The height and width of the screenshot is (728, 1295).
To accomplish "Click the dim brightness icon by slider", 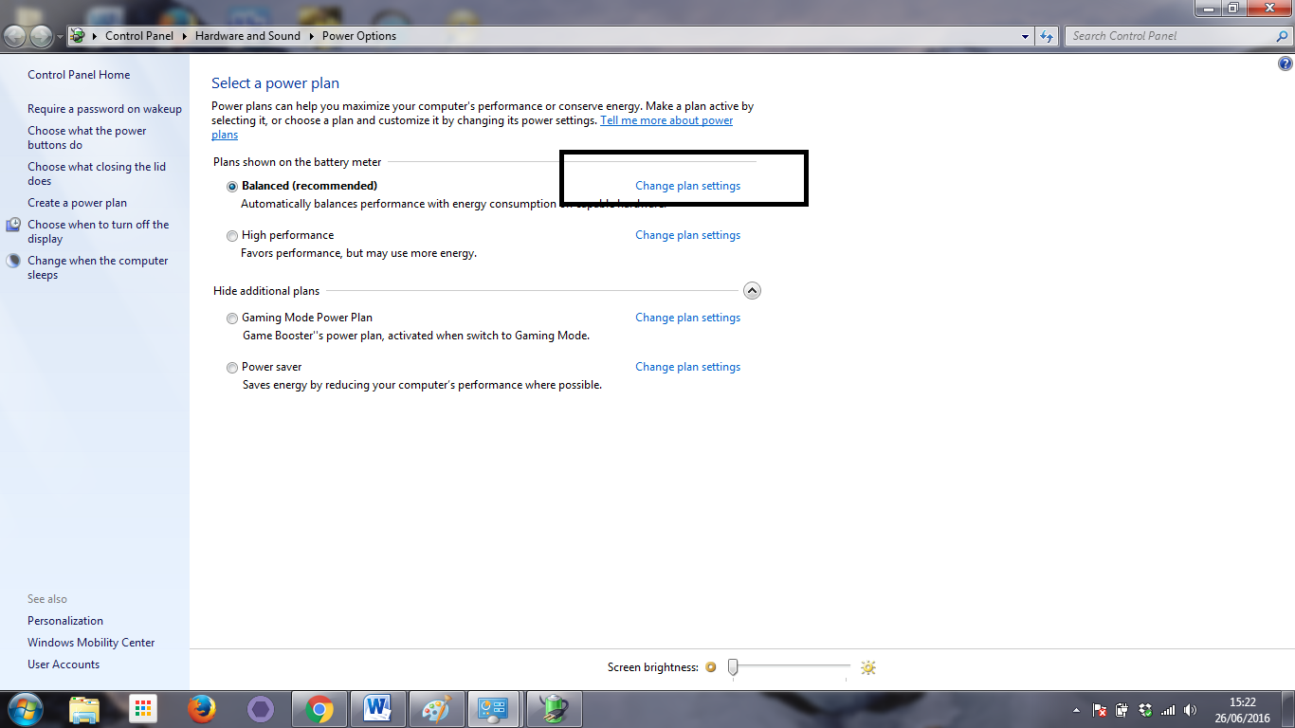I will pyautogui.click(x=711, y=667).
